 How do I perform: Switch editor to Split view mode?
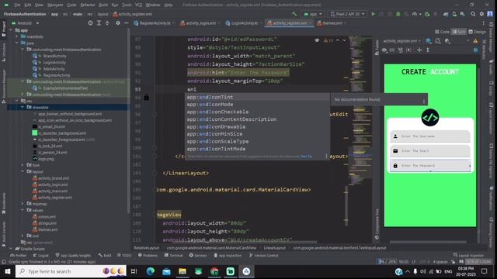(459, 32)
